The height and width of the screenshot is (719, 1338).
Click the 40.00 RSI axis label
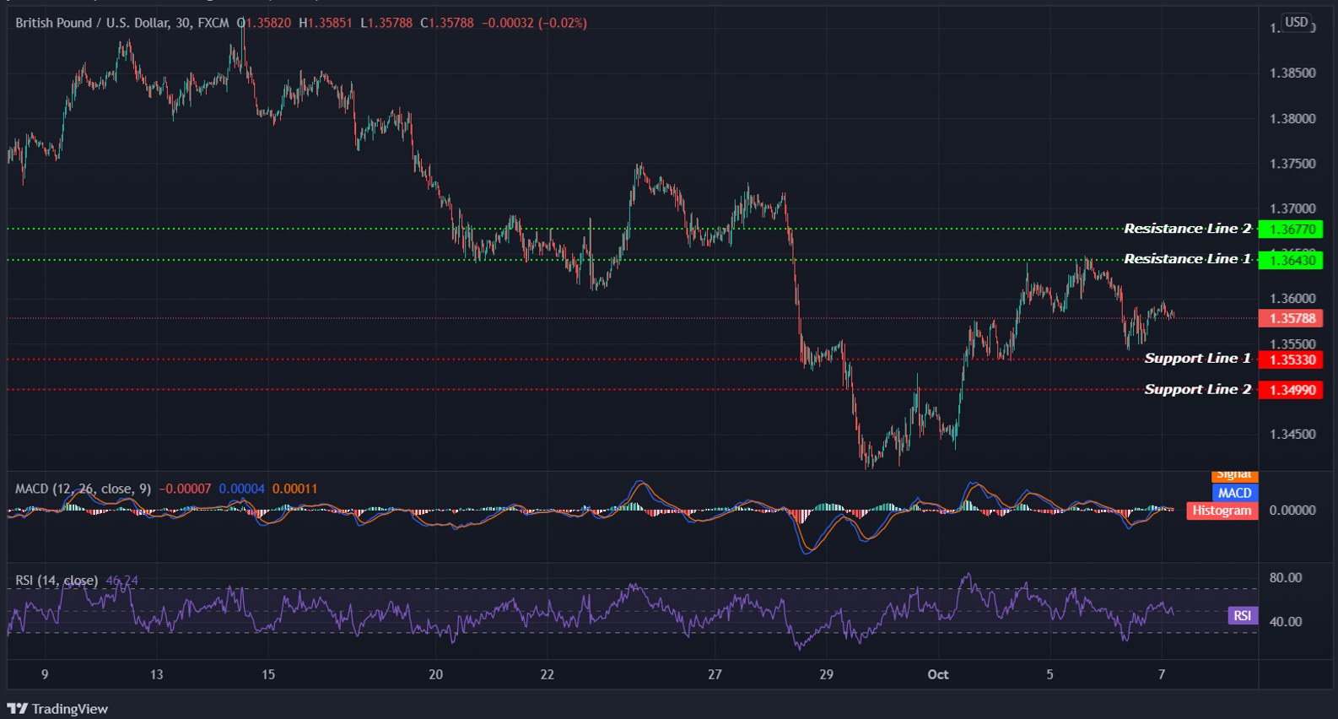tap(1286, 622)
